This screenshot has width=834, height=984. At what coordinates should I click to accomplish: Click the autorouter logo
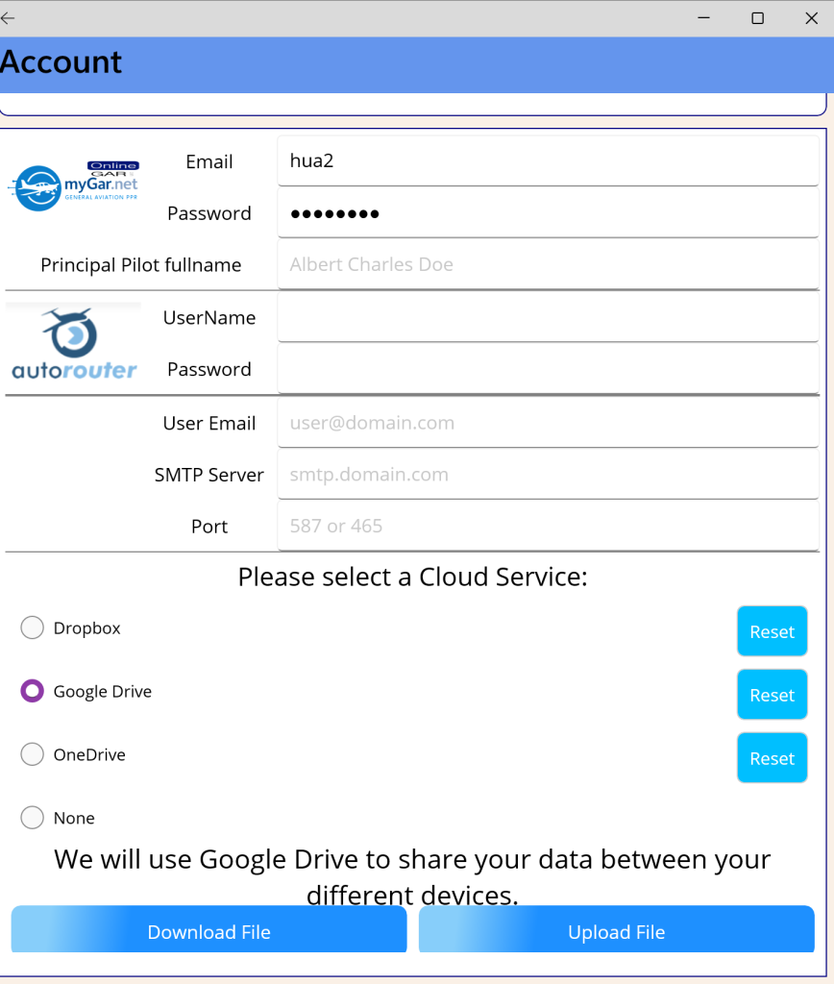[x=74, y=344]
